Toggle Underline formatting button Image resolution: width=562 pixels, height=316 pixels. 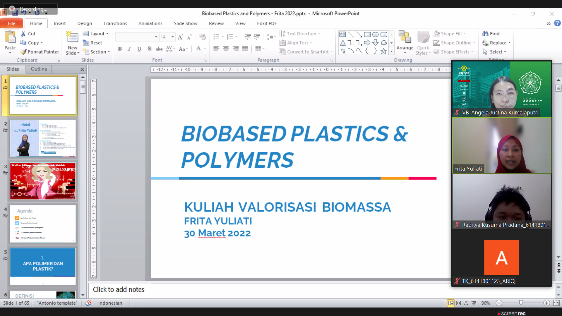point(139,49)
